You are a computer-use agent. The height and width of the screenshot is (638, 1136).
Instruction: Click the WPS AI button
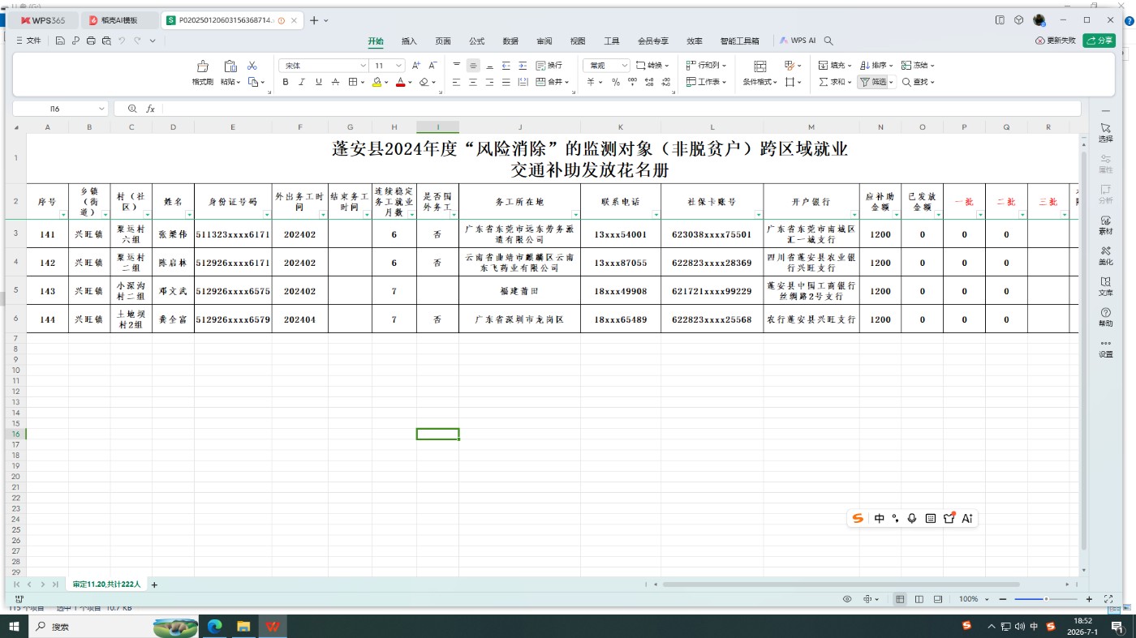coord(798,41)
